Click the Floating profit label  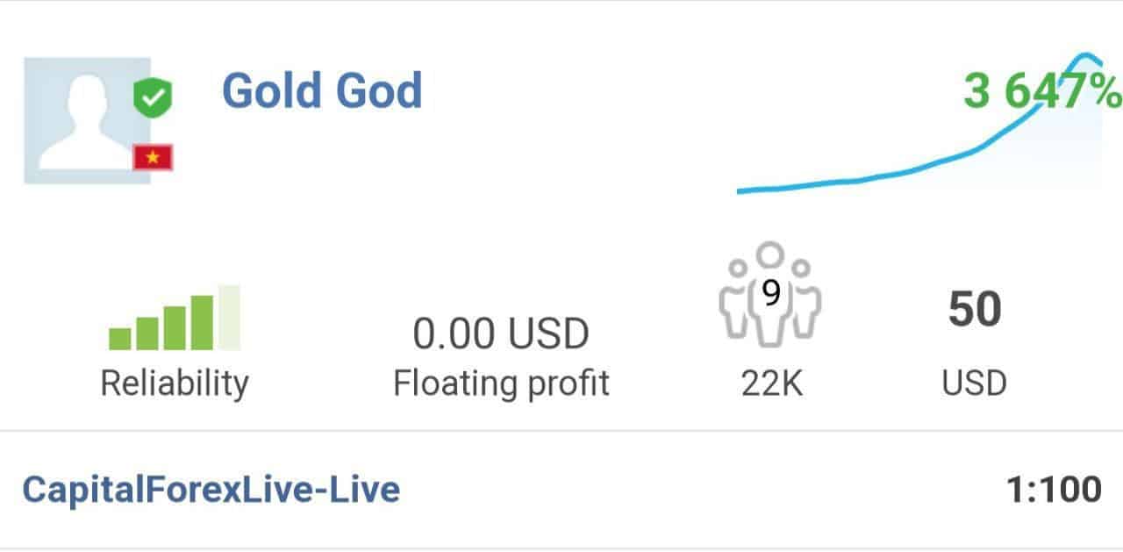pos(501,384)
